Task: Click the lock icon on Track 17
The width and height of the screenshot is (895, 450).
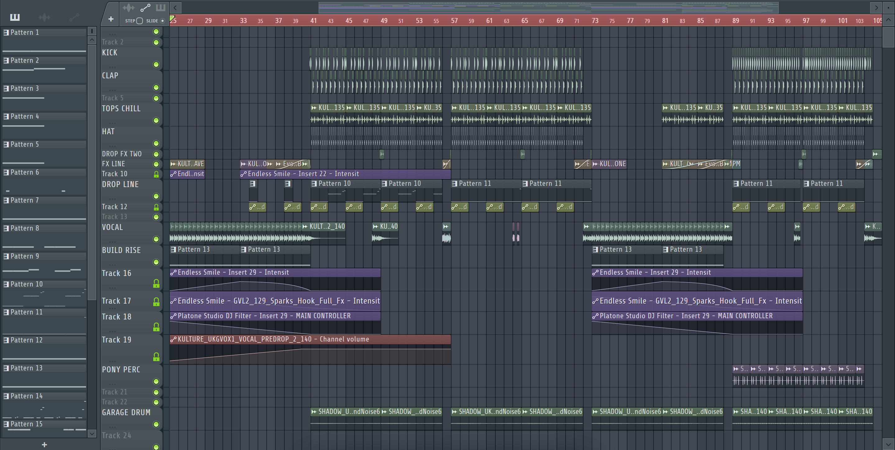Action: [x=156, y=302]
